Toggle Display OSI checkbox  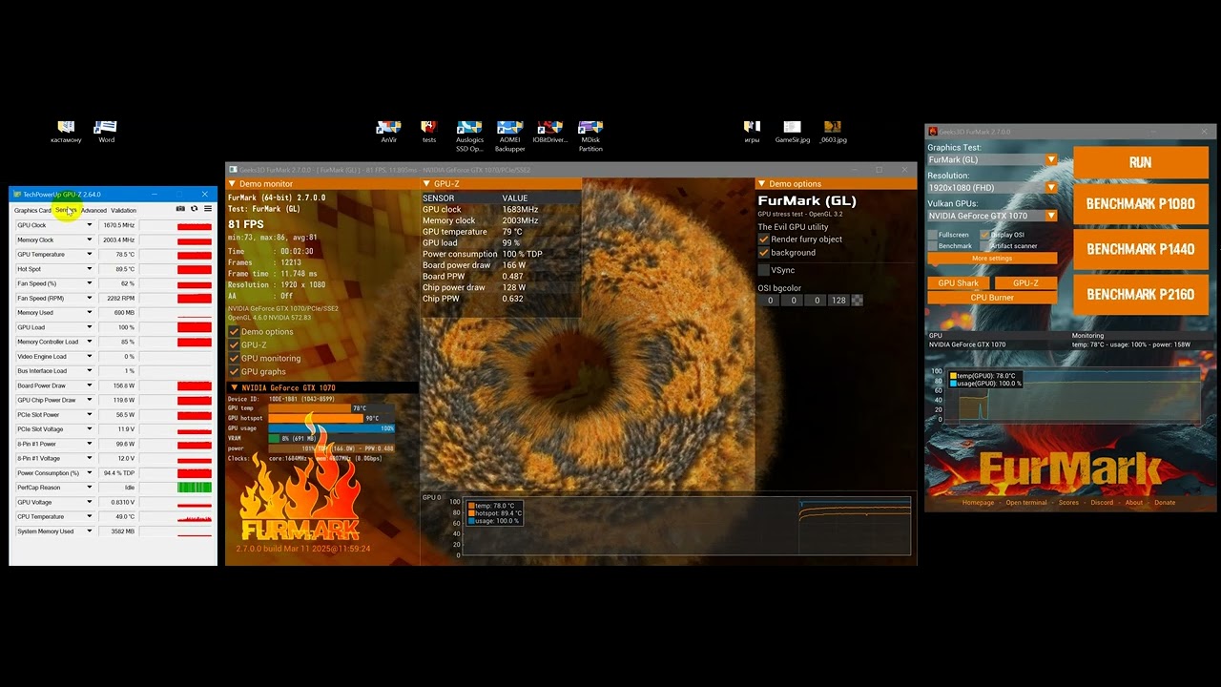pos(984,235)
